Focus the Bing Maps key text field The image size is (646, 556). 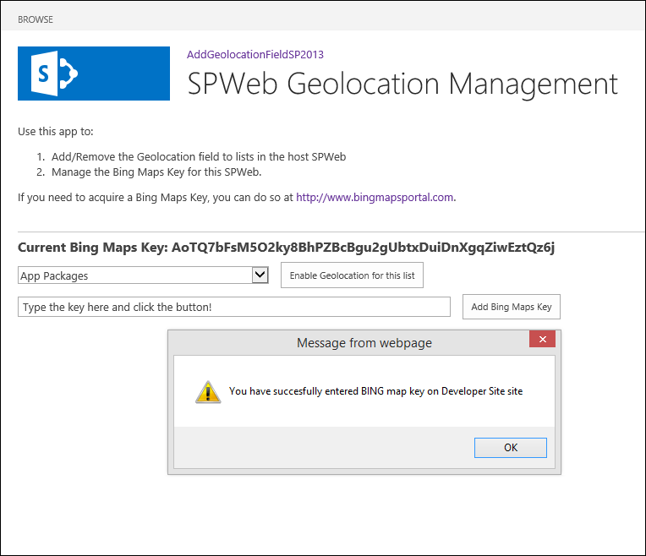(x=234, y=307)
